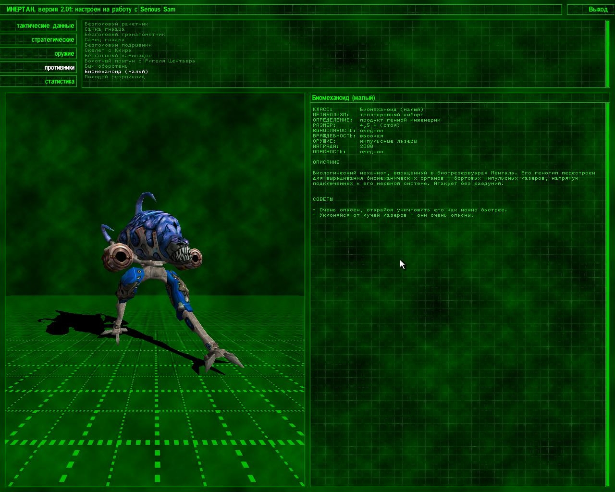Choose Безголовый камикадзе in list
615x492 pixels.
(x=118, y=55)
